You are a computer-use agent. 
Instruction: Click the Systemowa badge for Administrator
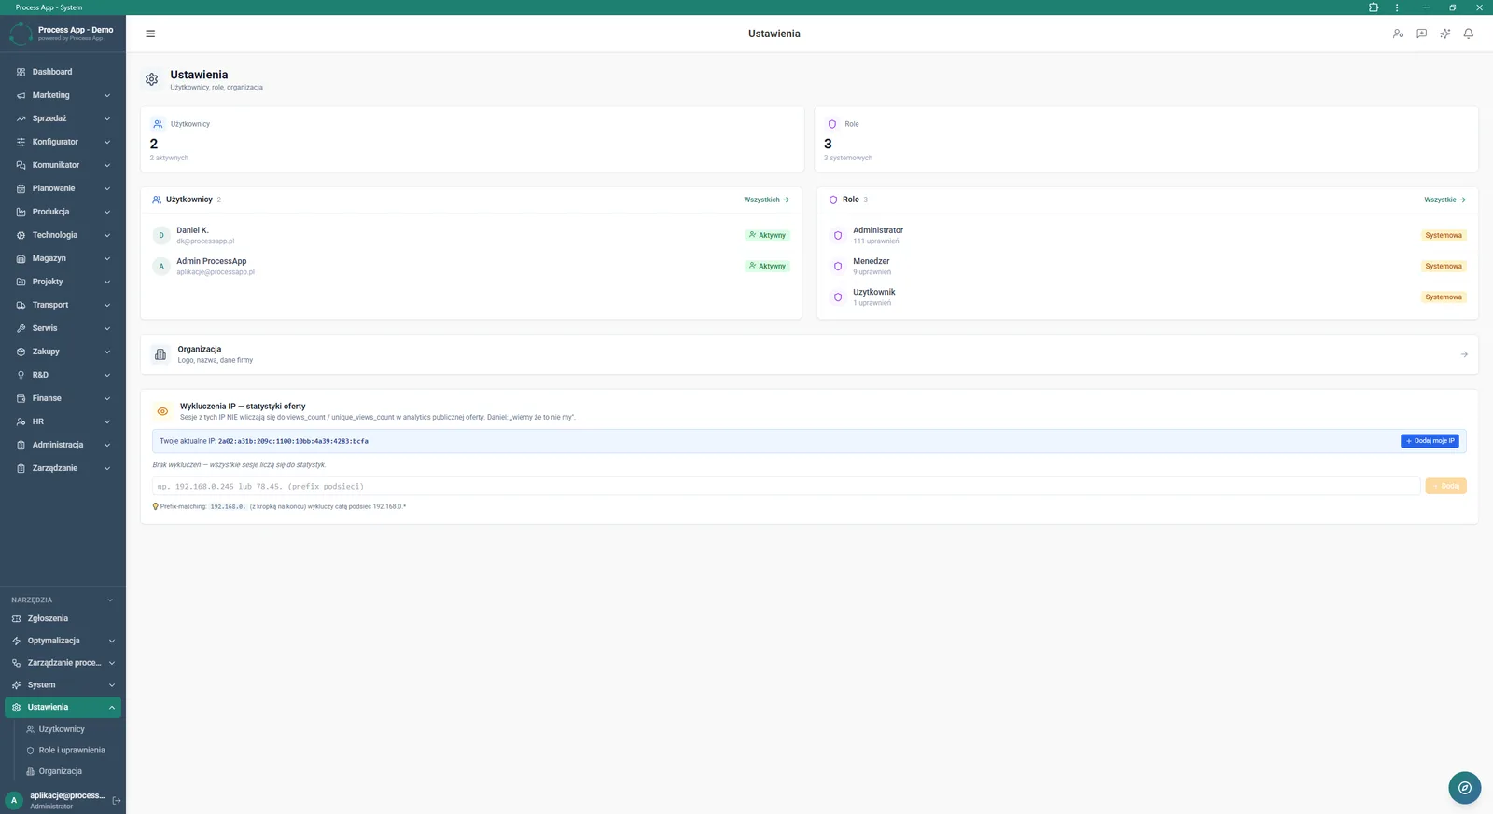click(x=1444, y=235)
